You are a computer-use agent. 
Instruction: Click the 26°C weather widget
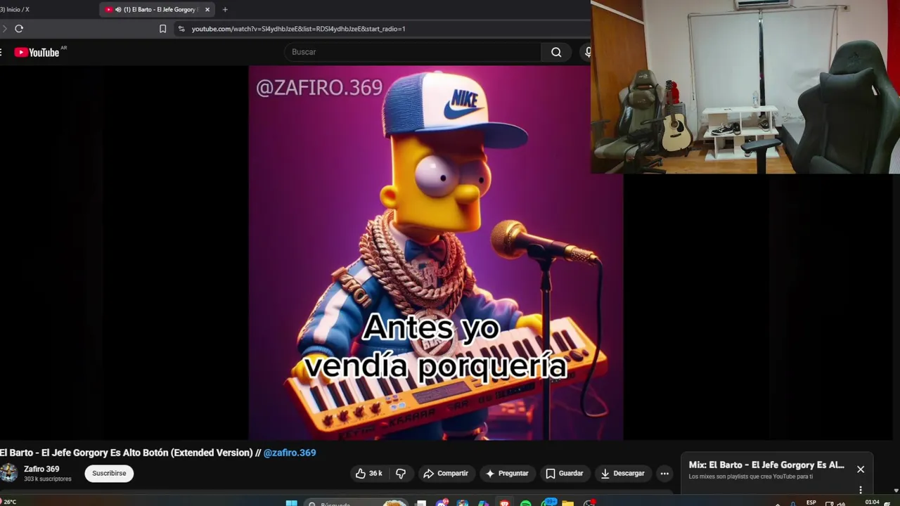click(8, 502)
